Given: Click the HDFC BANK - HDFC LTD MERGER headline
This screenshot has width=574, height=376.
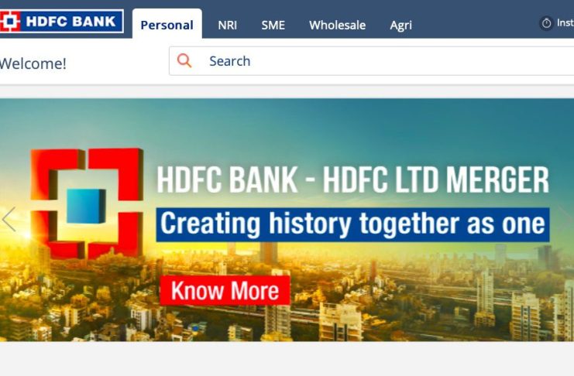Looking at the screenshot, I should tap(353, 179).
